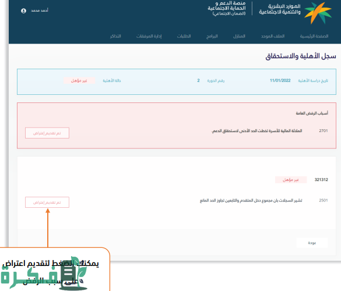
Task: Go to المنازل navigation item
Action: pos(239,36)
